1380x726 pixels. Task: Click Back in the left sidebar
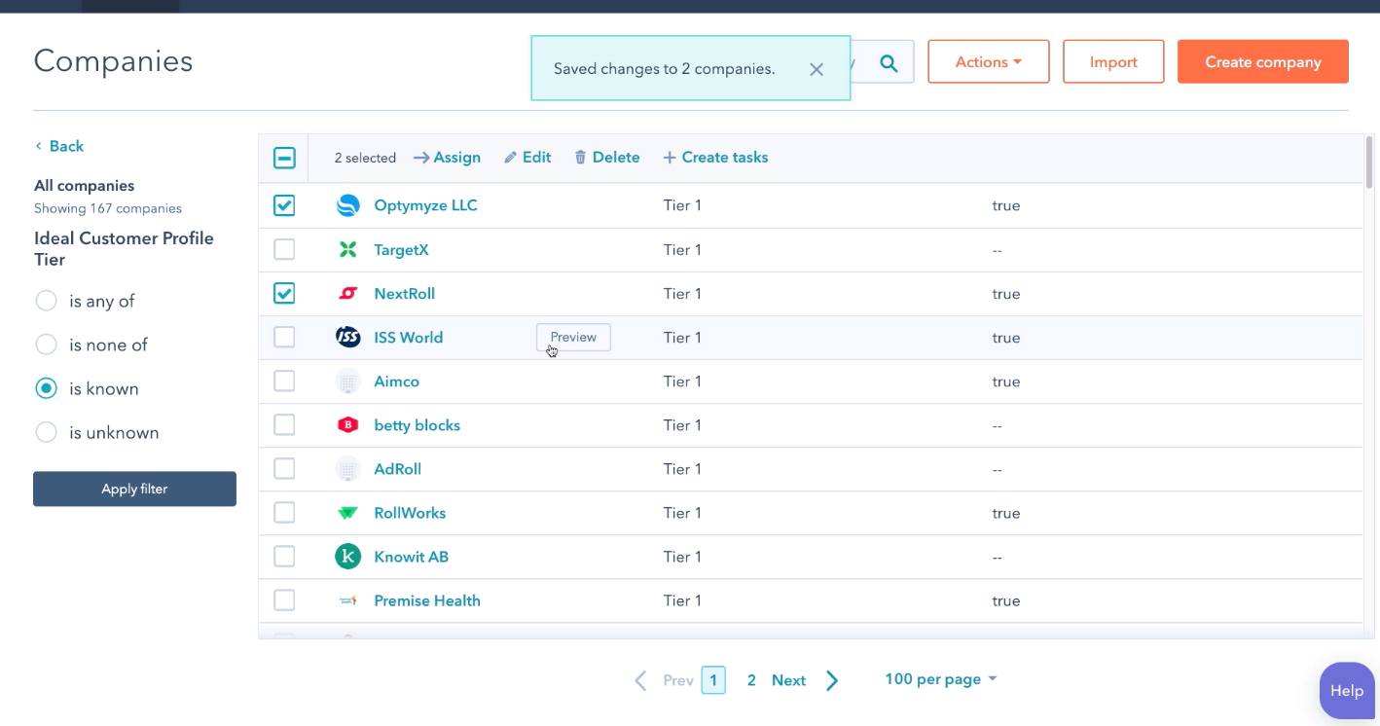[58, 145]
